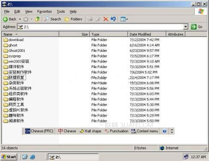Screen dimensions: 209x161
Task: Click inside the Address bar field
Action: click(101, 27)
